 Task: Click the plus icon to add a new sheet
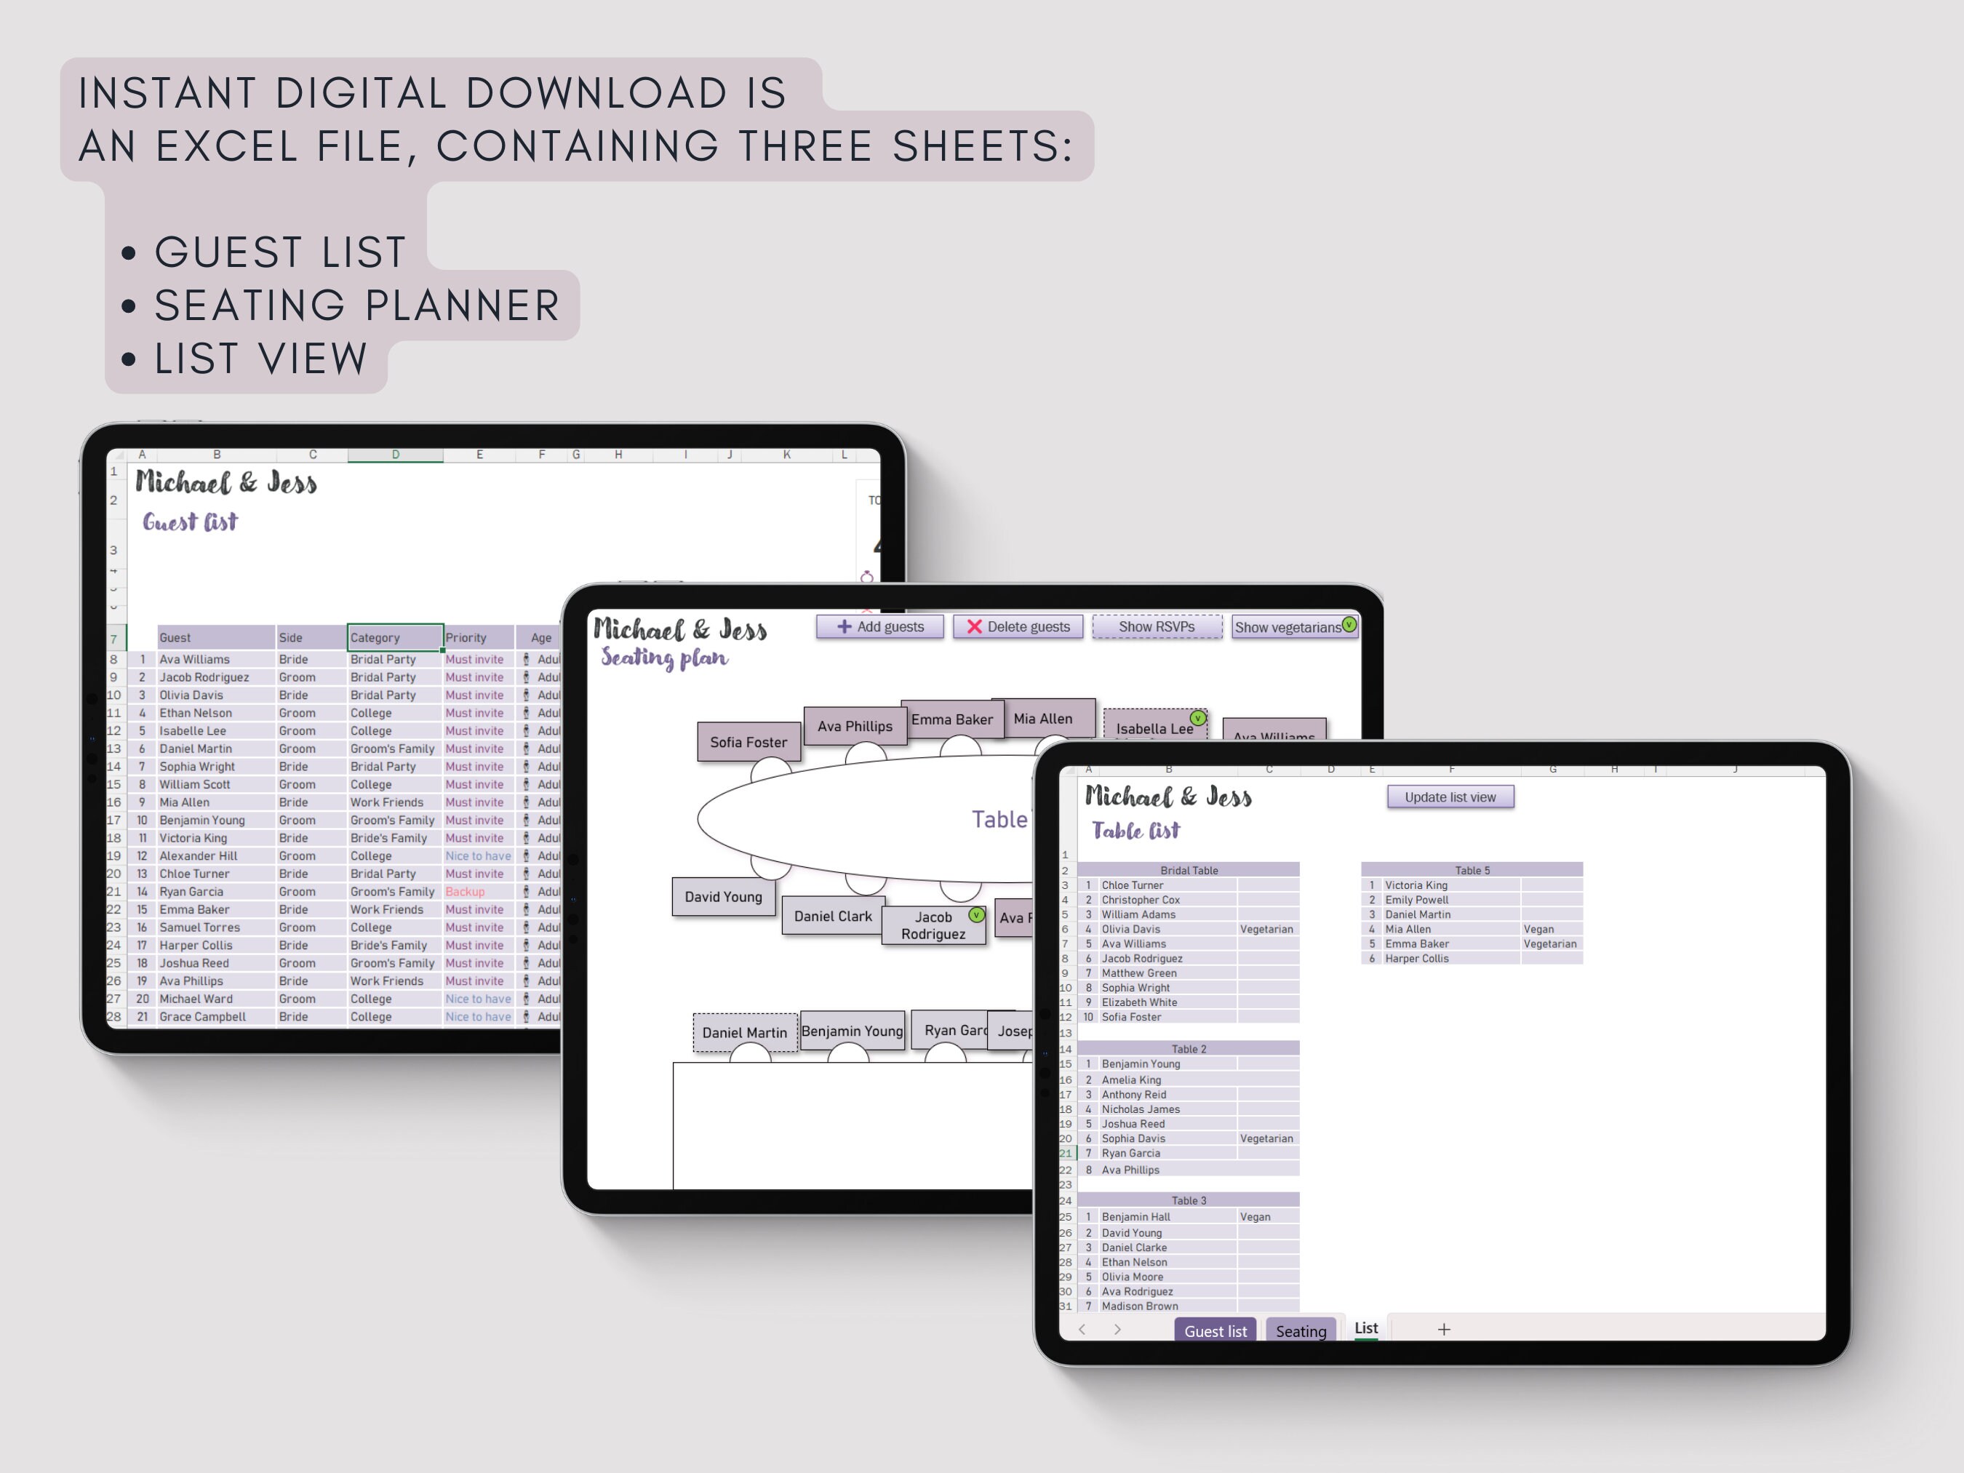1444,1329
